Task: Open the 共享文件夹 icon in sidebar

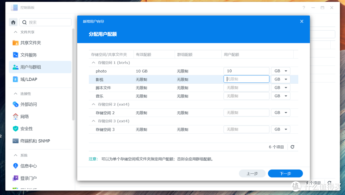Action: (15, 43)
